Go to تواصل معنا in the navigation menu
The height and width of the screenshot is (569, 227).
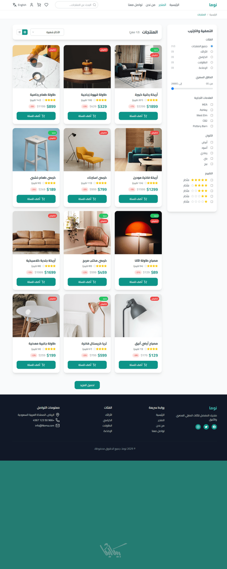(x=135, y=5)
